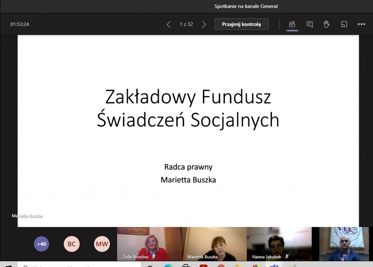Expand the slide counter showing 1 z 32

(x=186, y=24)
